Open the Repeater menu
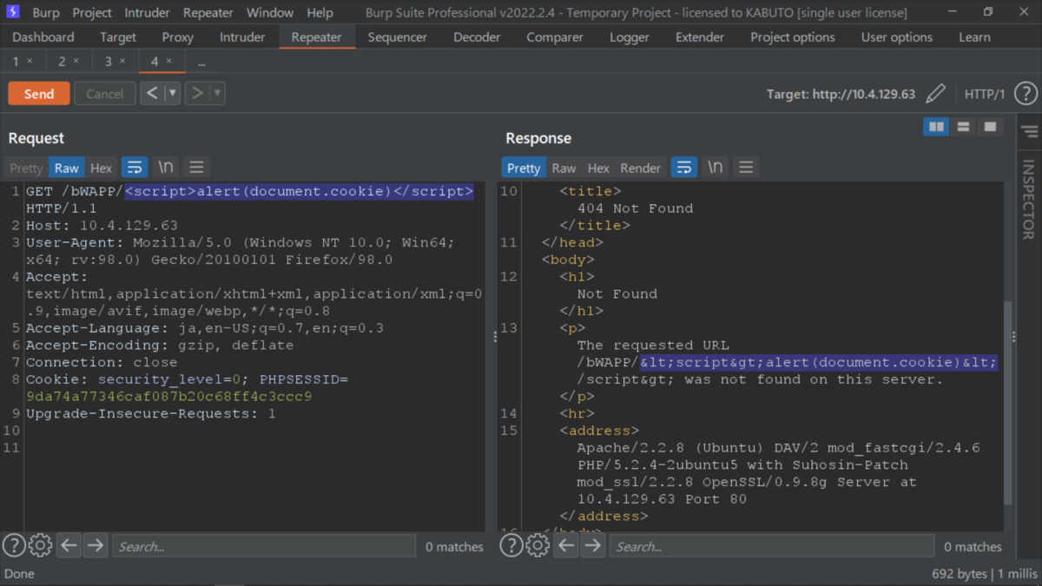 coord(208,13)
